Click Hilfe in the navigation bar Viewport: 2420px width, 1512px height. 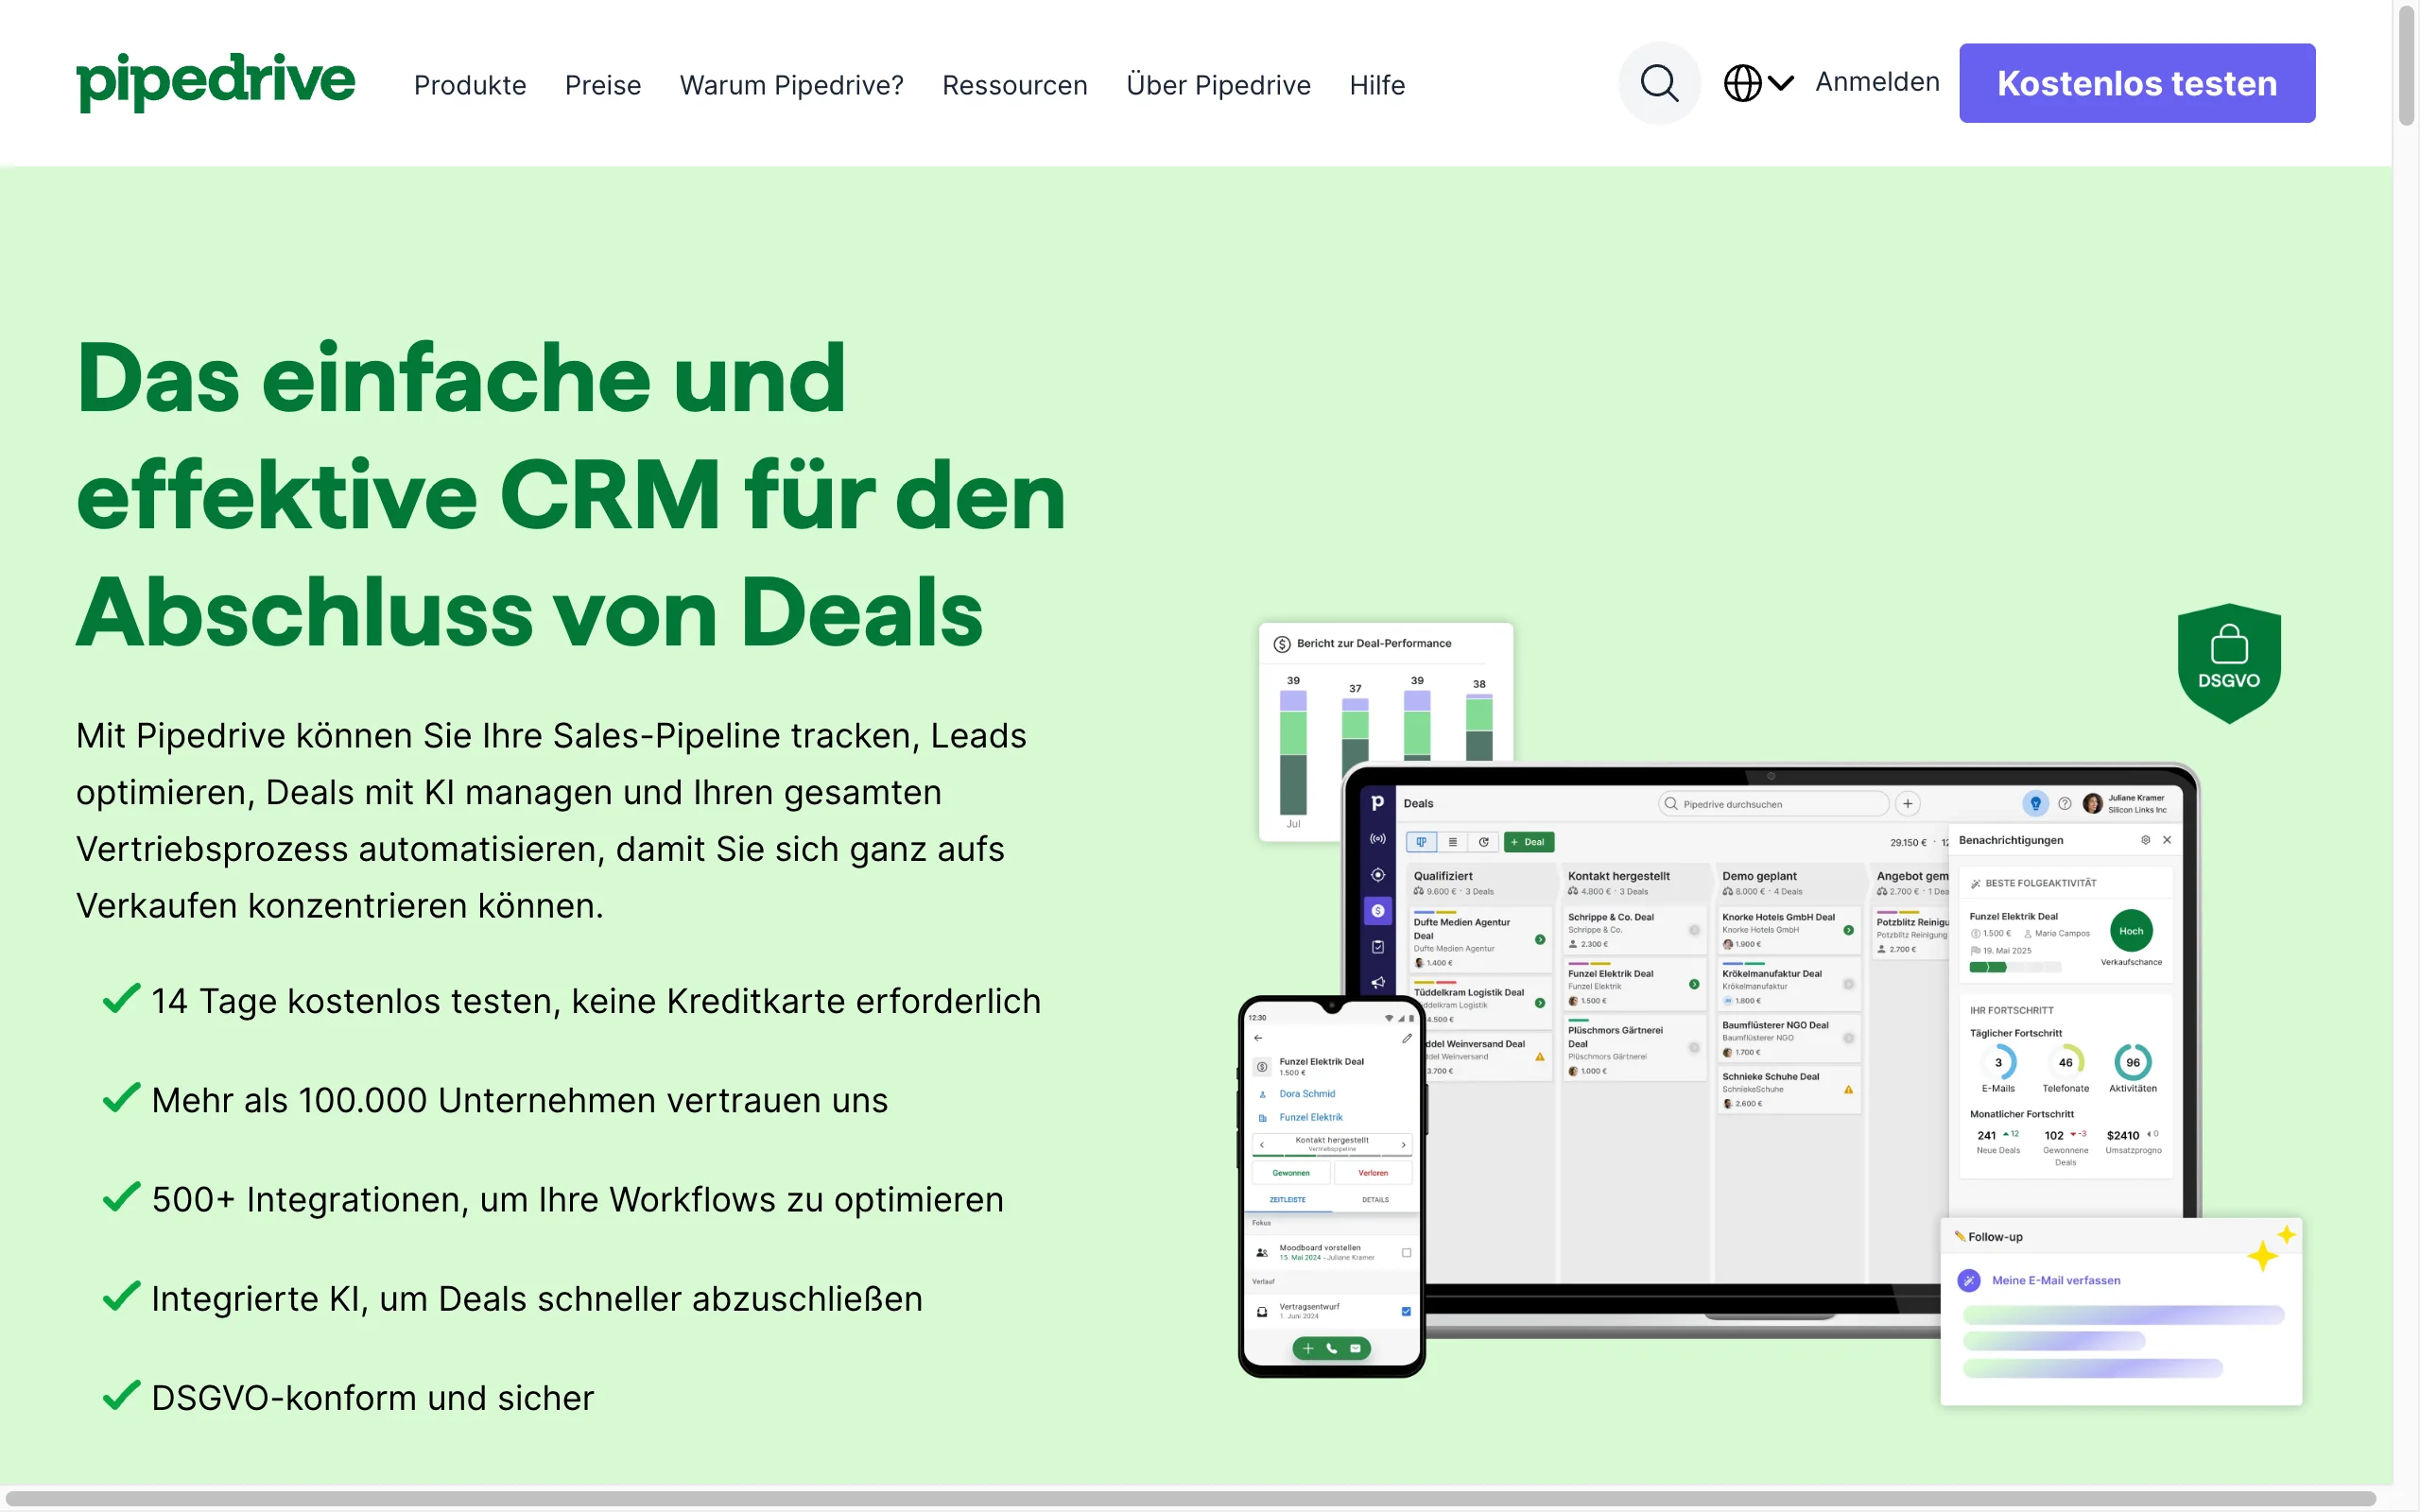[1377, 85]
